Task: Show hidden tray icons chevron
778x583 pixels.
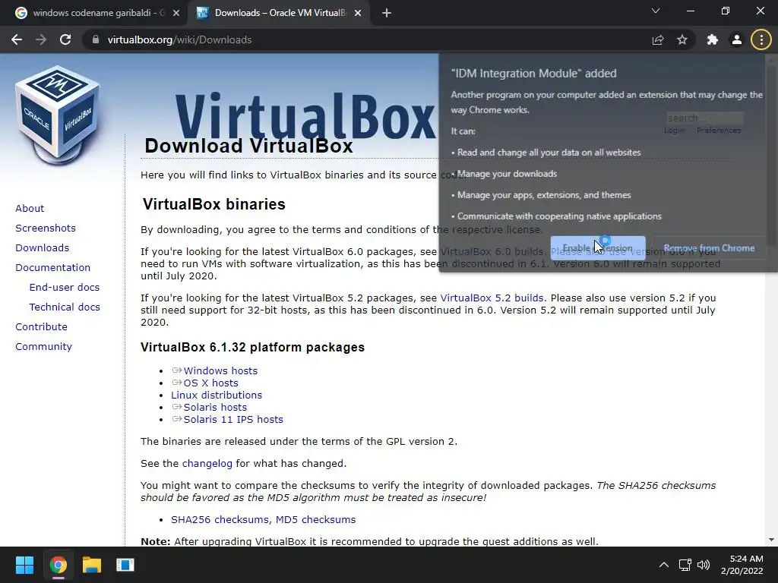Action: (663, 565)
